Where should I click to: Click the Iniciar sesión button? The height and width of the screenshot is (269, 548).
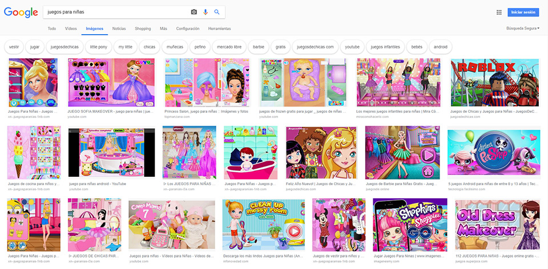(523, 12)
